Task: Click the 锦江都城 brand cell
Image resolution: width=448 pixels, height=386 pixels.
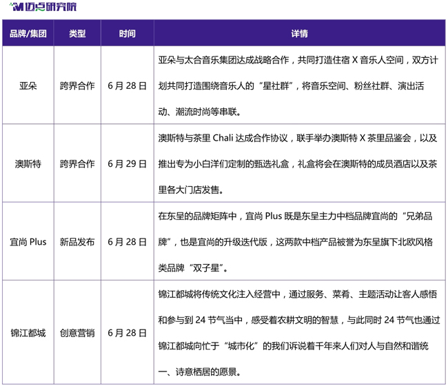Action: 28,333
